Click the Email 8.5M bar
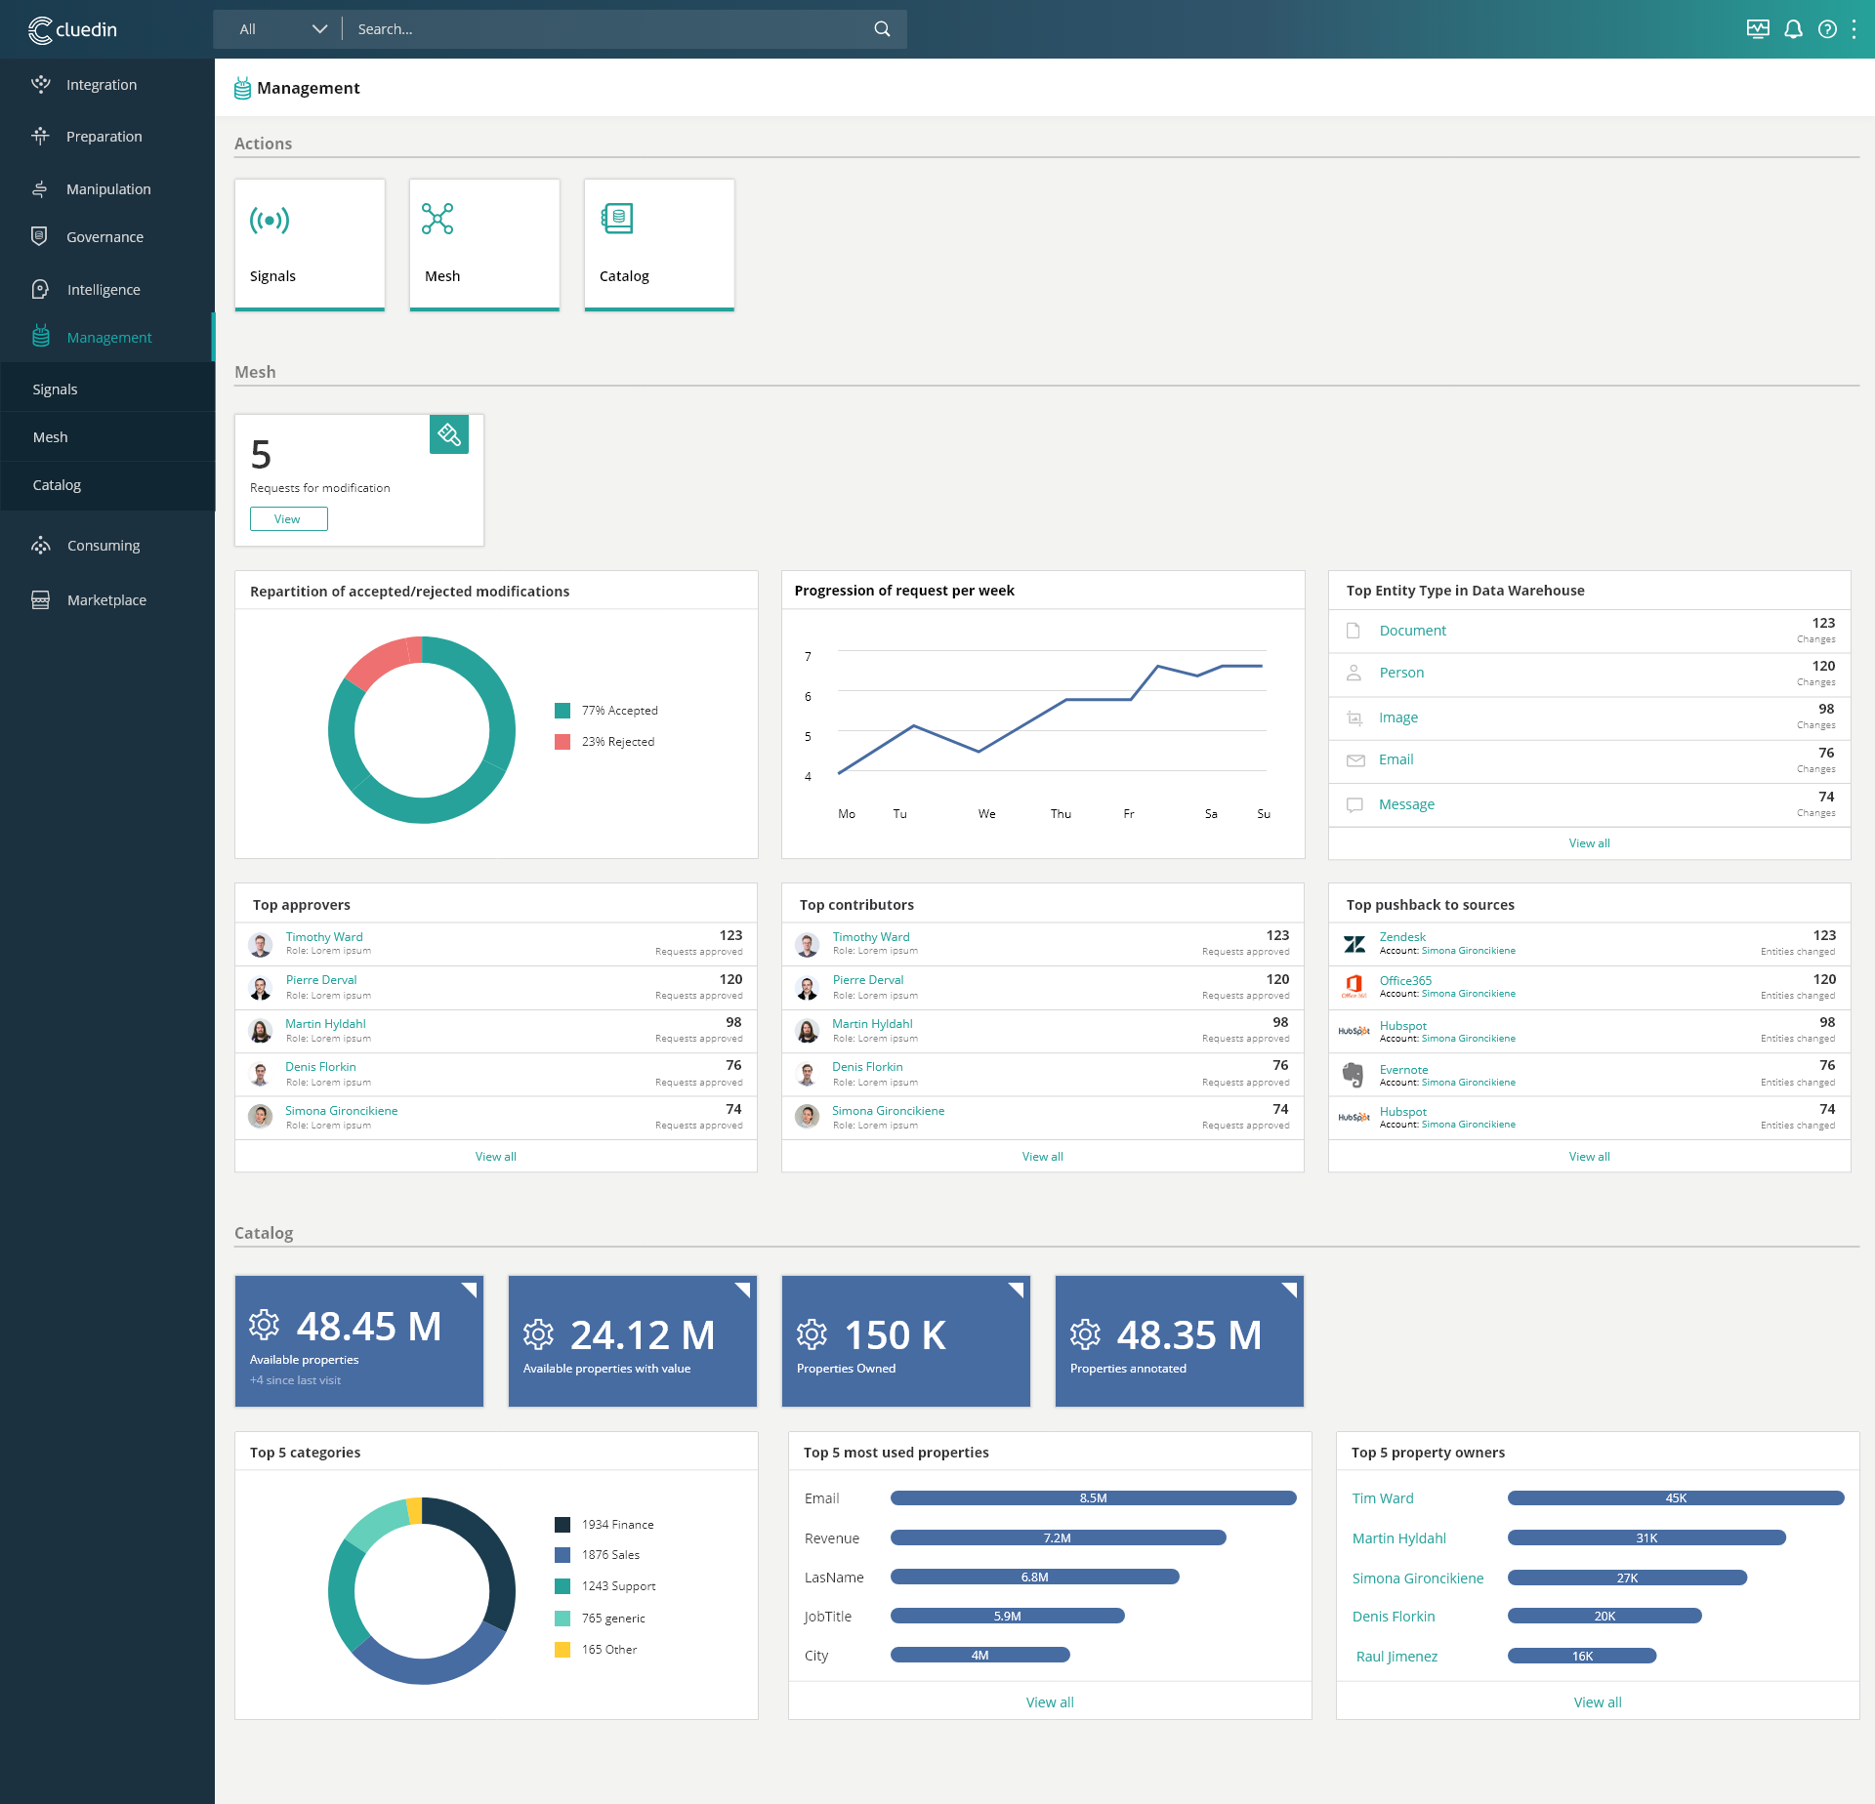Viewport: 1875px width, 1804px height. coord(1094,1497)
